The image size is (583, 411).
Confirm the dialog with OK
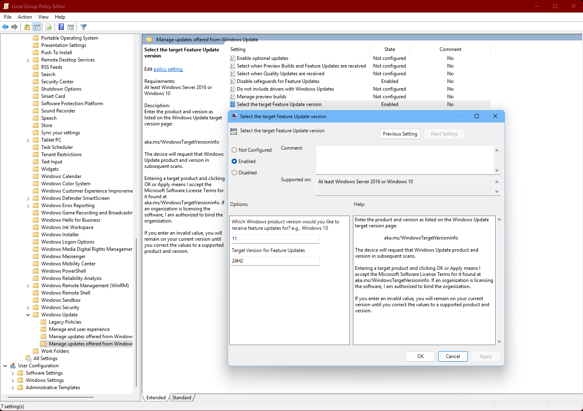pyautogui.click(x=420, y=356)
